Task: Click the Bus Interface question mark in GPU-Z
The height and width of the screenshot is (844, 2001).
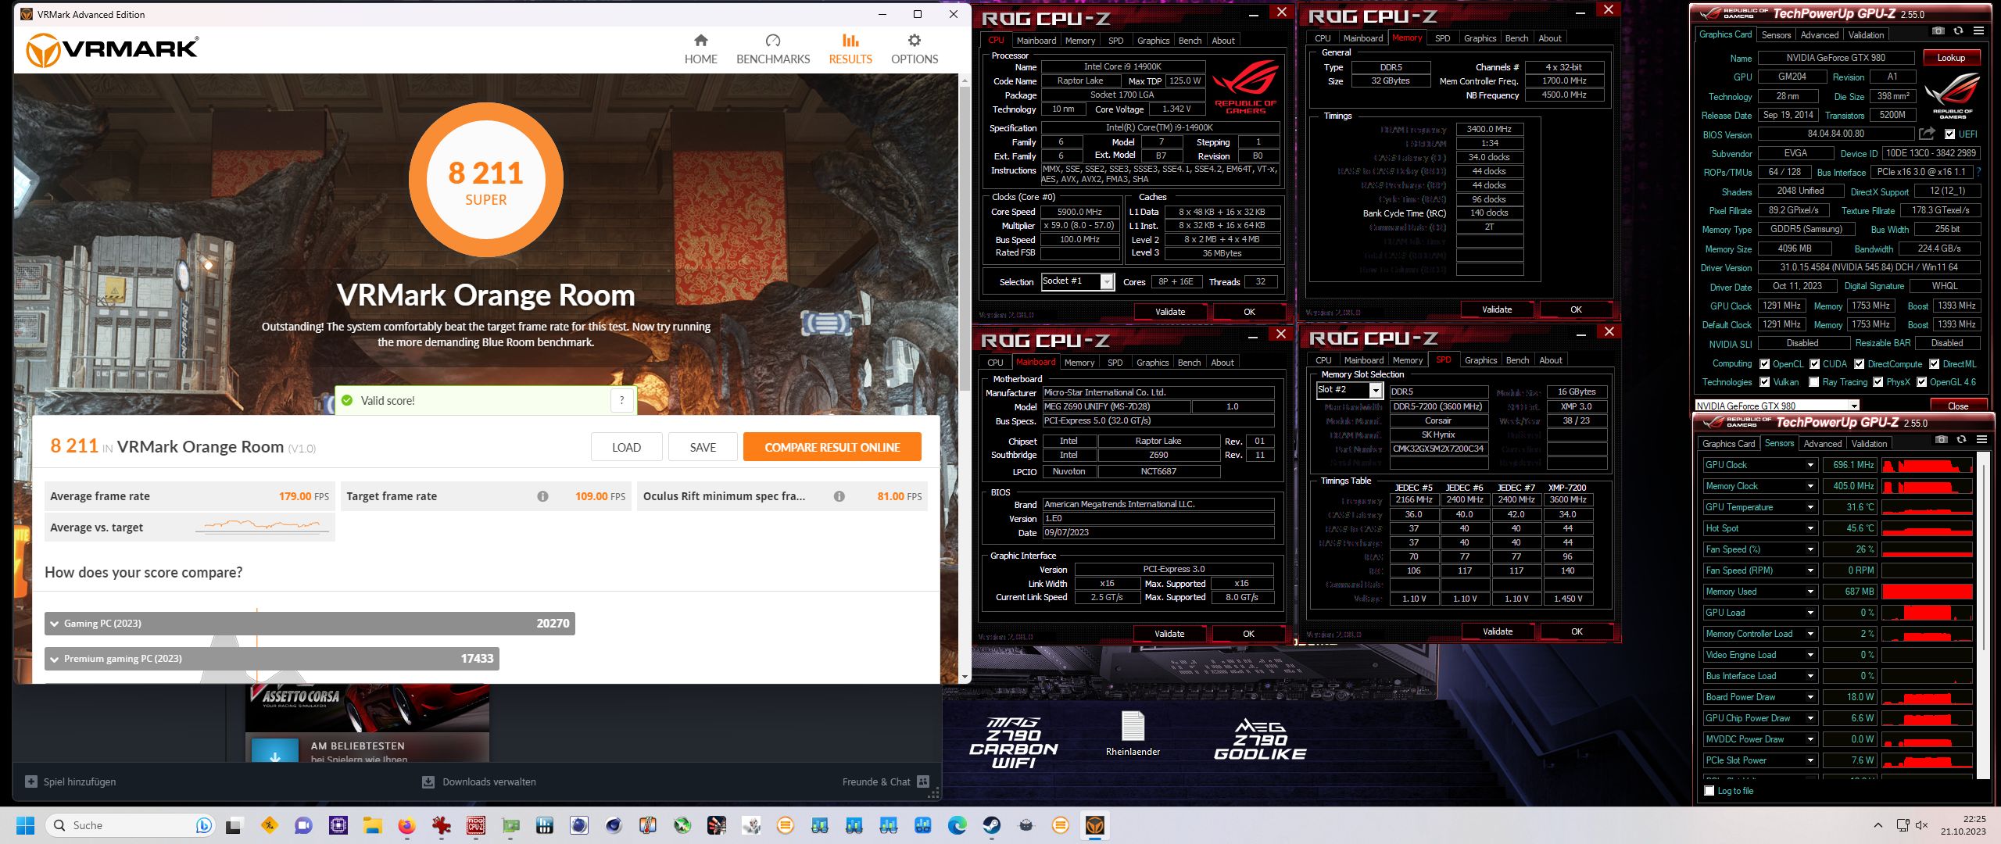Action: (x=1978, y=172)
